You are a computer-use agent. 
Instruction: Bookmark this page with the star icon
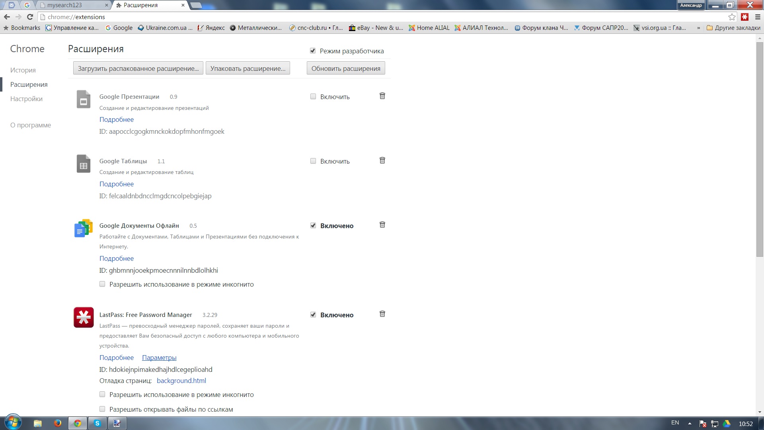pyautogui.click(x=732, y=17)
